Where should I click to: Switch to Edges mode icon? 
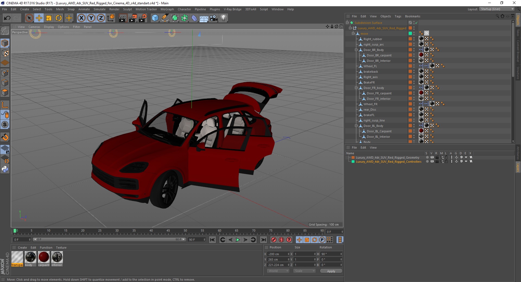5,82
